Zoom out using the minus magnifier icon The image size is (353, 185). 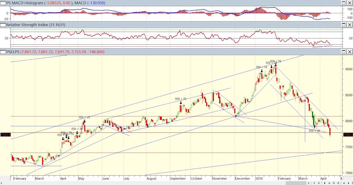[x=334, y=183]
